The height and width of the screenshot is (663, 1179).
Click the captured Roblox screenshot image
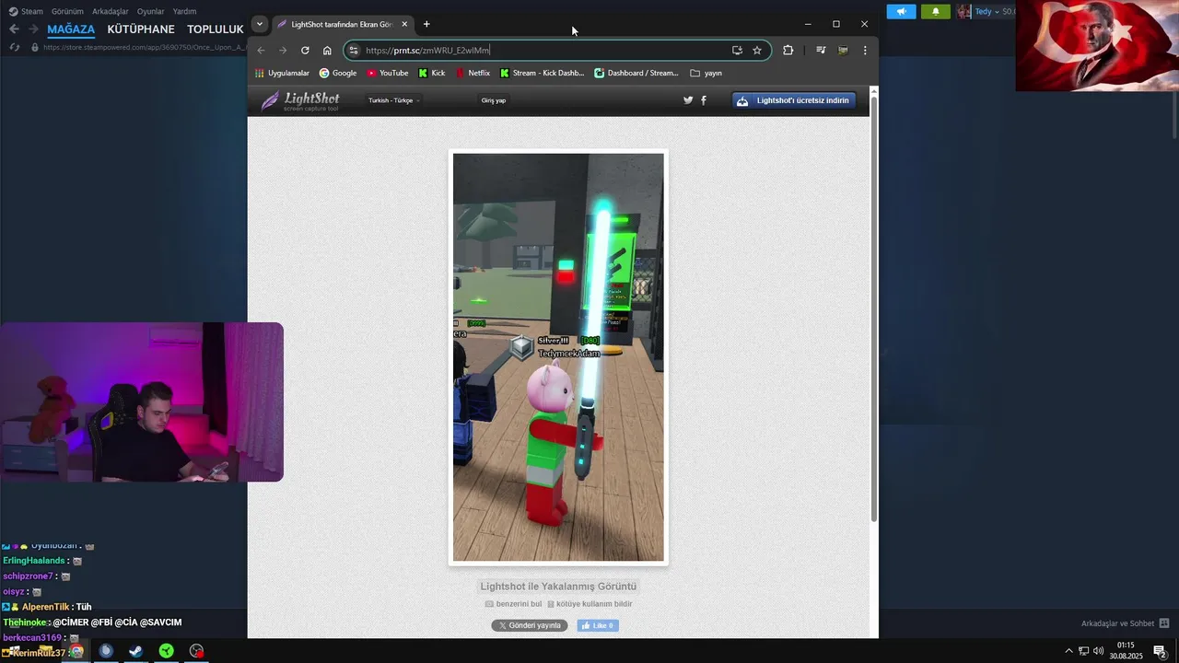point(558,357)
